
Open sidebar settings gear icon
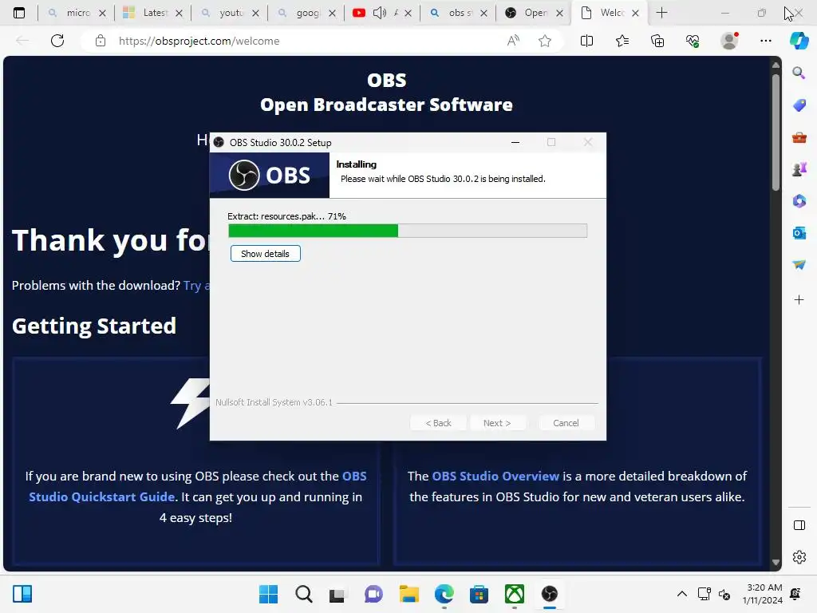coord(799,557)
